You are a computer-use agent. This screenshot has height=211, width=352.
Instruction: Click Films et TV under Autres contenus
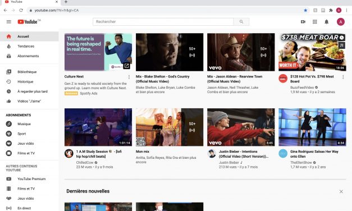pyautogui.click(x=29, y=189)
